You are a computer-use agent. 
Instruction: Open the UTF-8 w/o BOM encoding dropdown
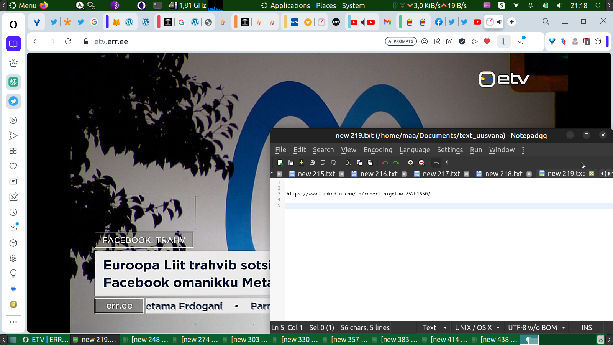[x=536, y=327]
